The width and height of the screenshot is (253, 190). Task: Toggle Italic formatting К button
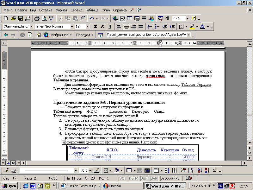[x=102, y=27]
